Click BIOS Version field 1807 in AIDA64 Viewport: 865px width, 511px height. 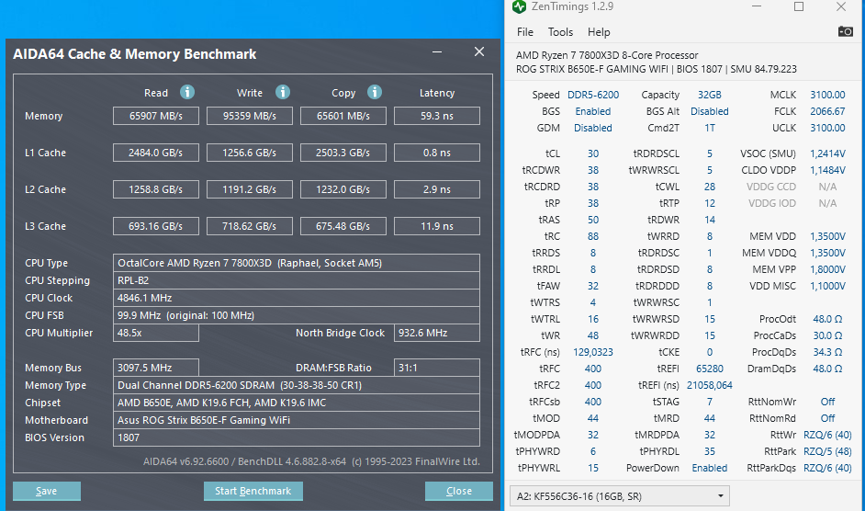pos(297,437)
